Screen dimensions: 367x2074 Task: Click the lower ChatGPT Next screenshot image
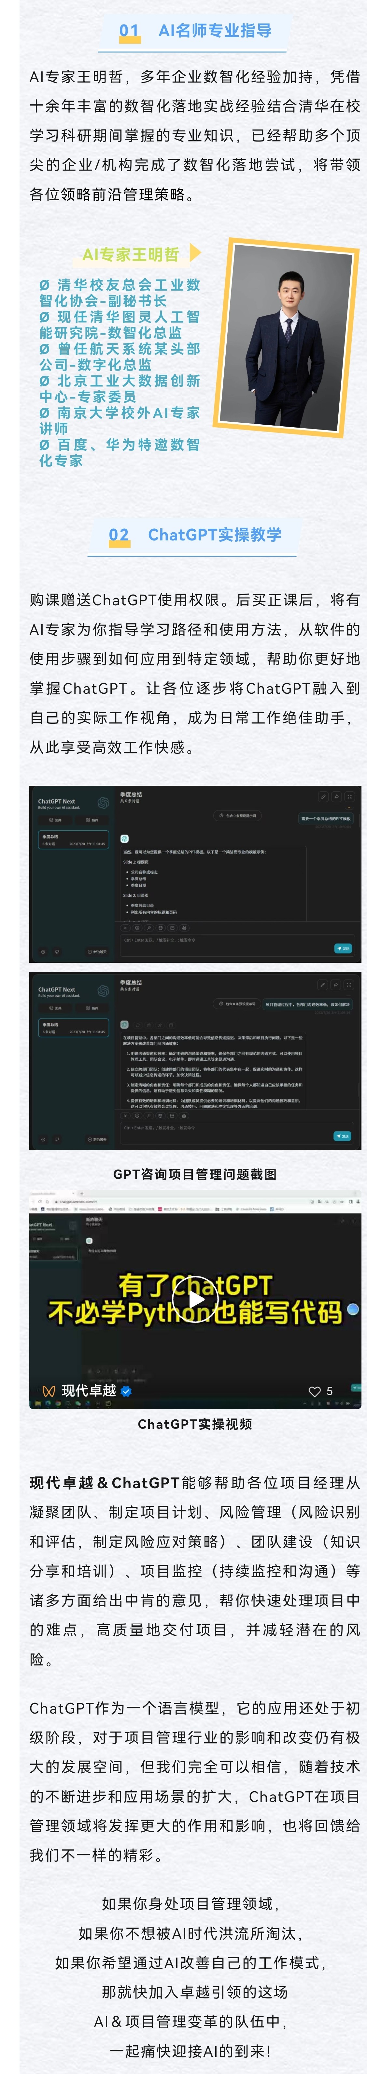pyautogui.click(x=195, y=1061)
